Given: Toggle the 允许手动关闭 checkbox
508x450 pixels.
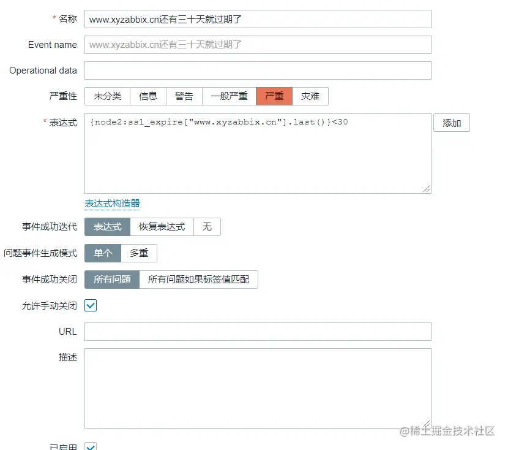Looking at the screenshot, I should click(91, 305).
